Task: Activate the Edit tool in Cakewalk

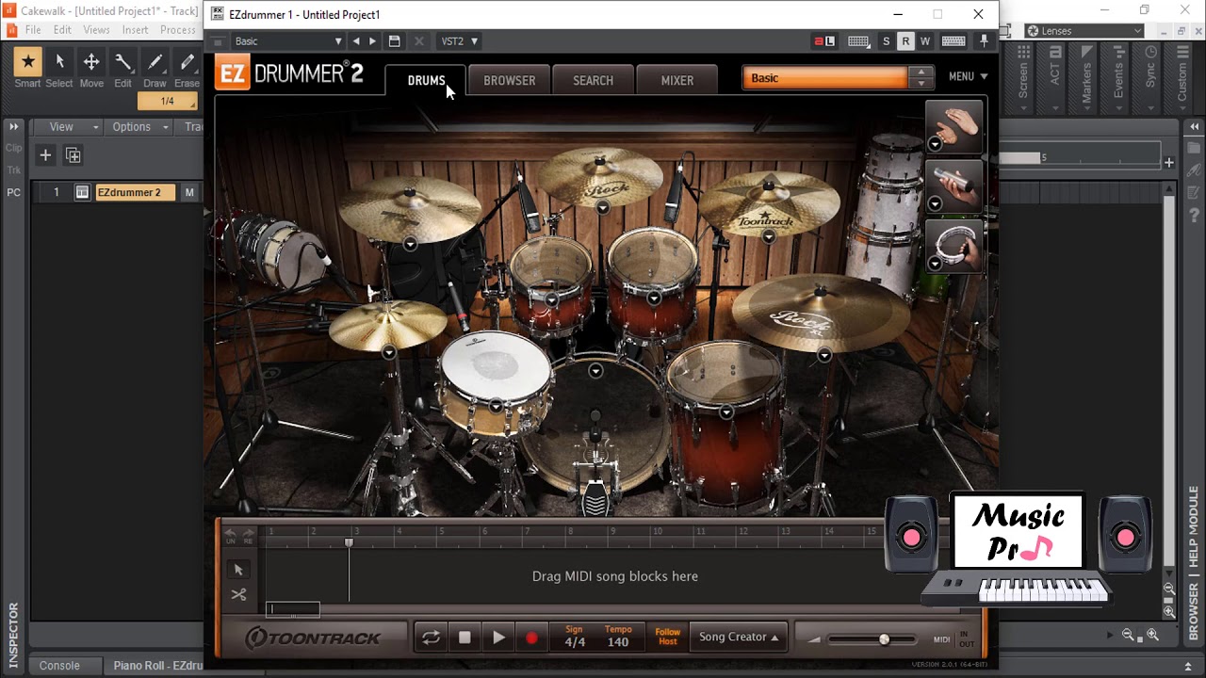Action: click(123, 62)
